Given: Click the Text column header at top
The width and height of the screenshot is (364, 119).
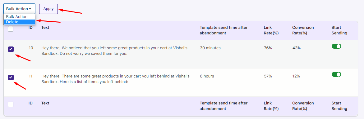Looking at the screenshot, I should coord(45,28).
